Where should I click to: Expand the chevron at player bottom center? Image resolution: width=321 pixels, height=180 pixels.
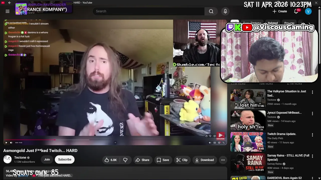(x=115, y=142)
